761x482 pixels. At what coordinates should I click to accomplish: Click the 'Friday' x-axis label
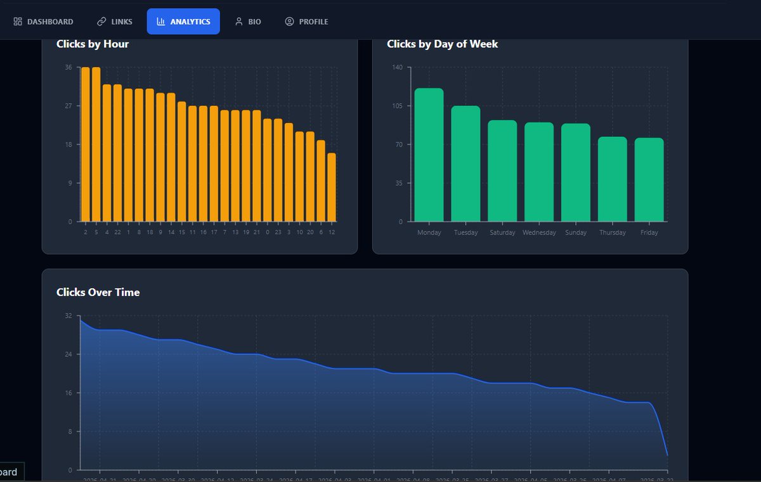pyautogui.click(x=649, y=233)
